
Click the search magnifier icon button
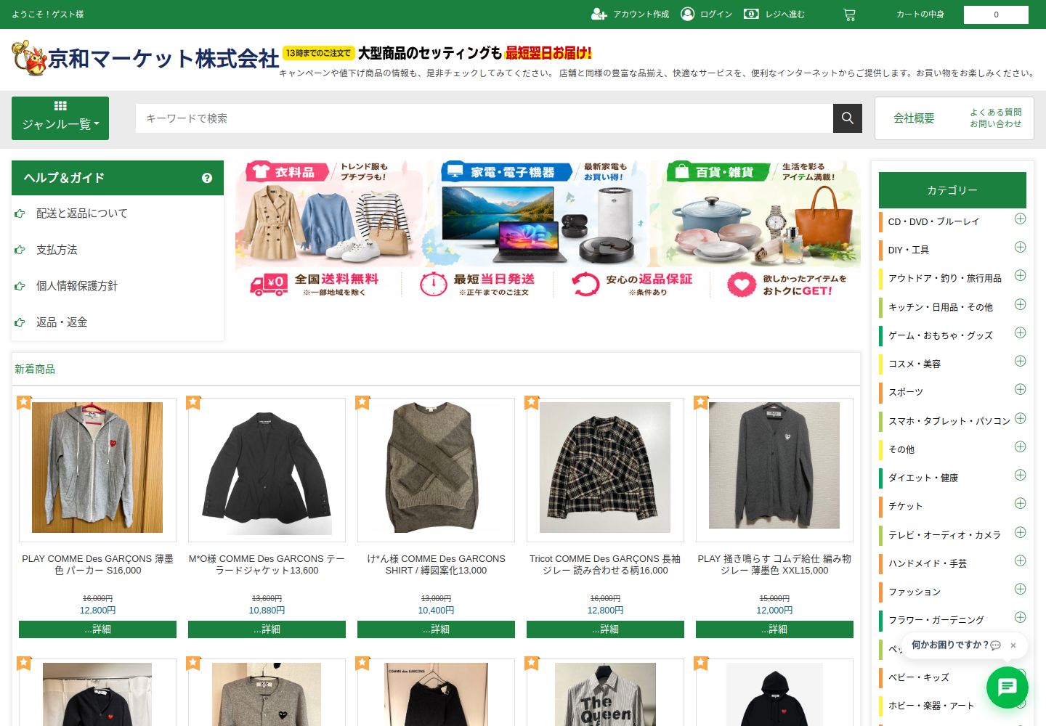[x=847, y=118]
